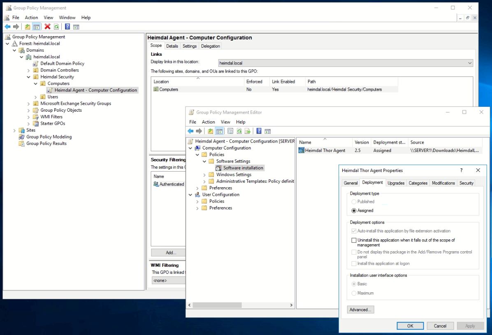Screen dimensions: 492x335
Task: Click Export list icon in Editor toolbar
Action: pyautogui.click(x=248, y=131)
